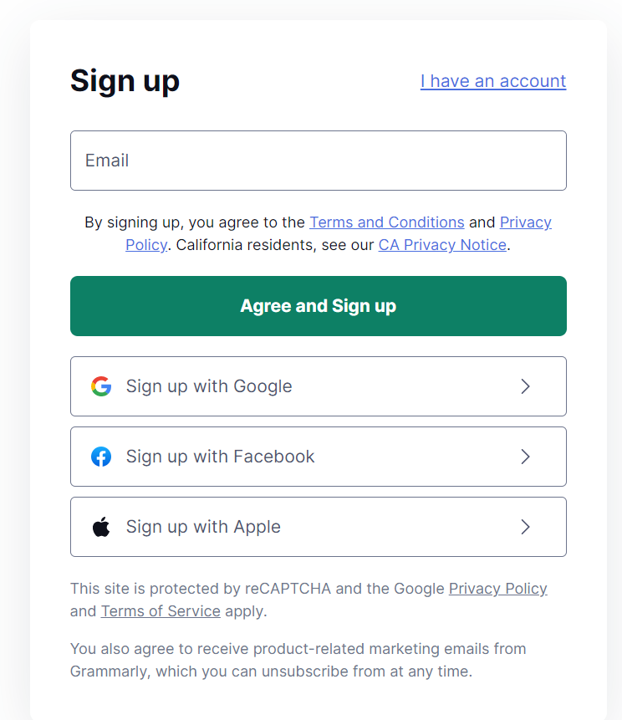
Task: Open the Terms and Conditions link
Action: 387,222
